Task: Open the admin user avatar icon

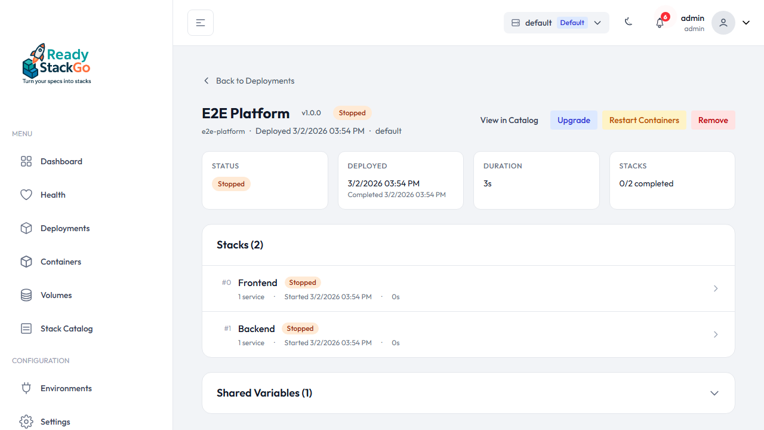Action: click(x=723, y=22)
